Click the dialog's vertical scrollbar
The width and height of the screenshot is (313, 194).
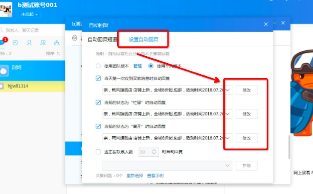click(x=289, y=147)
